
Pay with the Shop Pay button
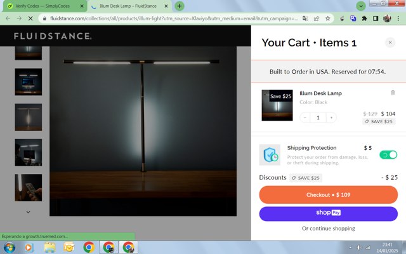pos(328,213)
